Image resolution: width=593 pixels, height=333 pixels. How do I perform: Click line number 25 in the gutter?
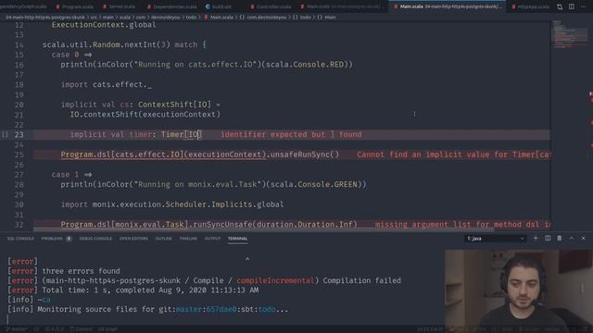(19, 154)
